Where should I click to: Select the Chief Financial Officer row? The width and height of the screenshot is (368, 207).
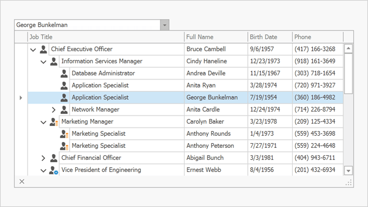click(185, 158)
